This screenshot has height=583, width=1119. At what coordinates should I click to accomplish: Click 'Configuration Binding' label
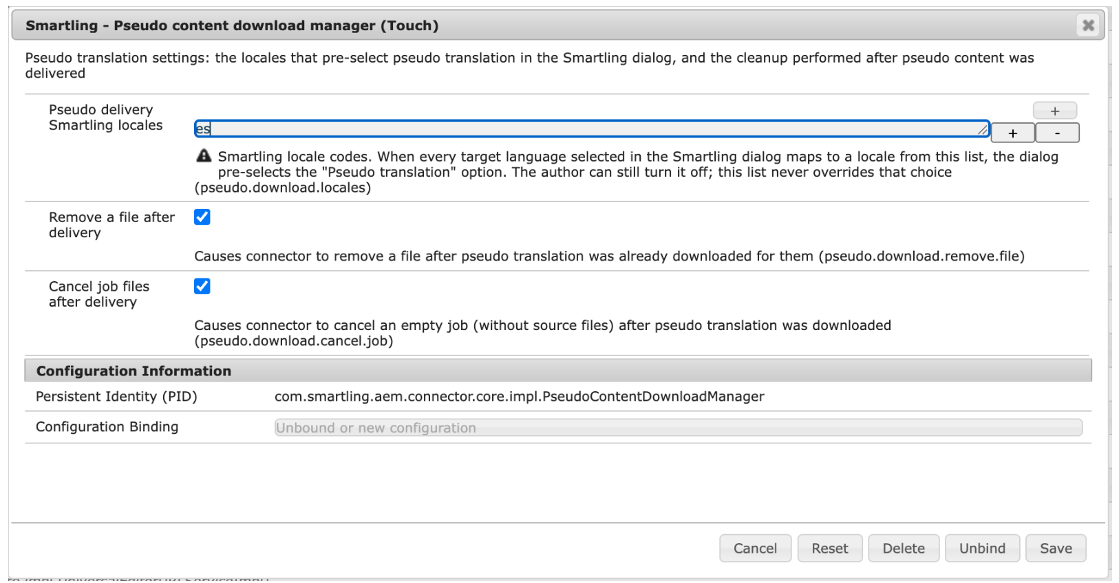tap(107, 427)
